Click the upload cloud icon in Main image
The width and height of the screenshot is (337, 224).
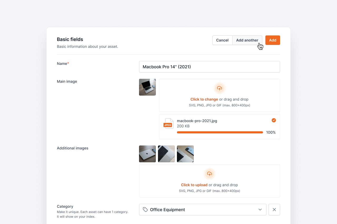click(219, 88)
